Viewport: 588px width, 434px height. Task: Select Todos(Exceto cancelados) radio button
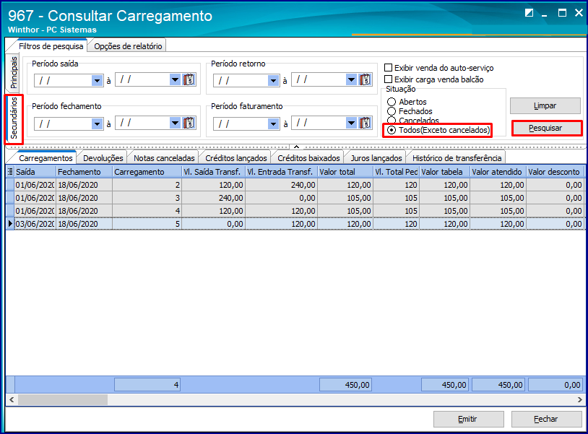pos(391,130)
